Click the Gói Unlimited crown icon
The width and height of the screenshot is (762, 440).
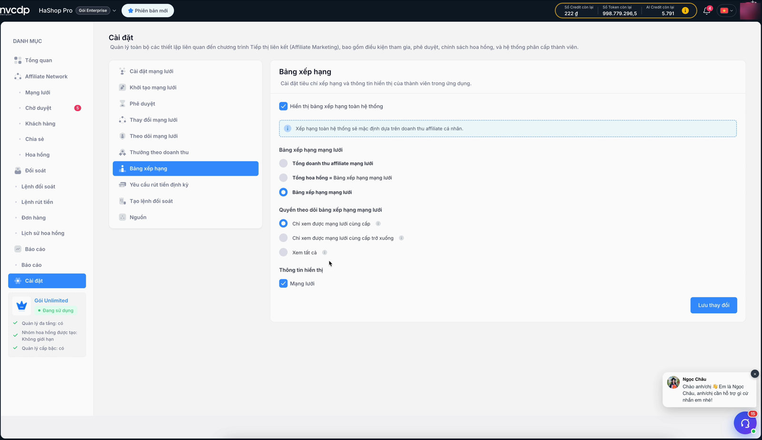tap(21, 305)
